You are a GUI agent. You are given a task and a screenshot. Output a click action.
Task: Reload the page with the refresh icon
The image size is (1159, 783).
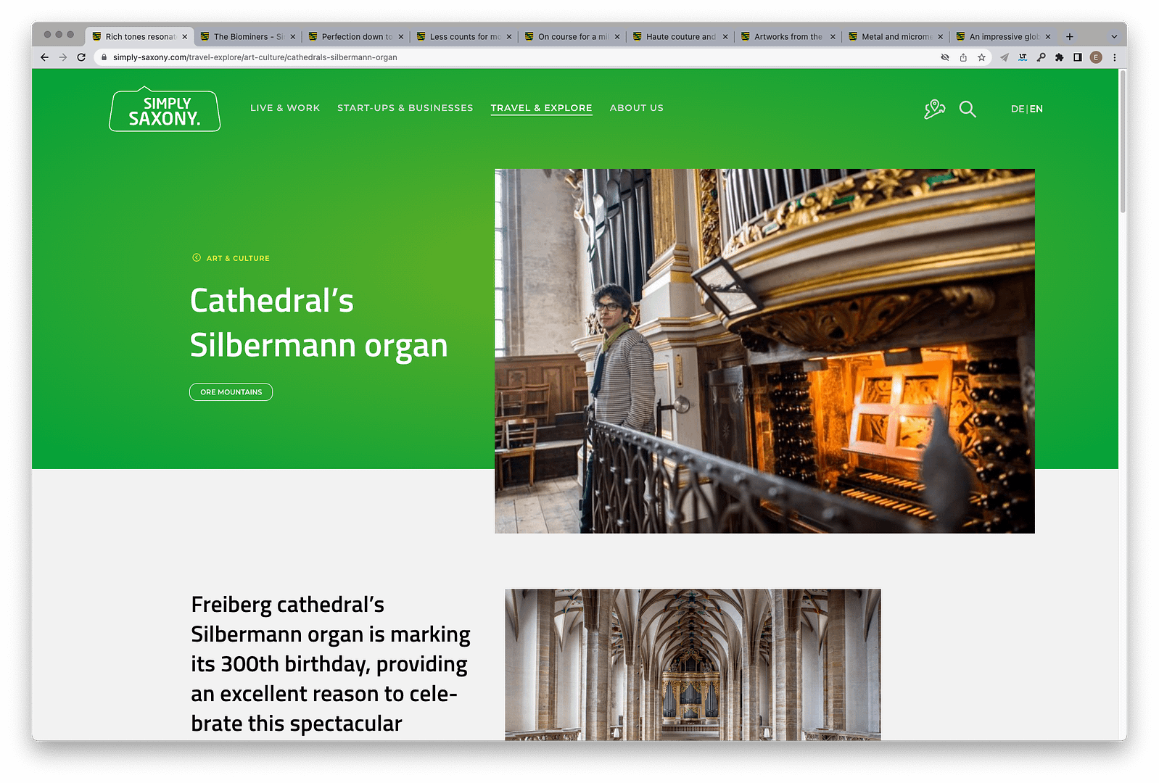click(81, 57)
